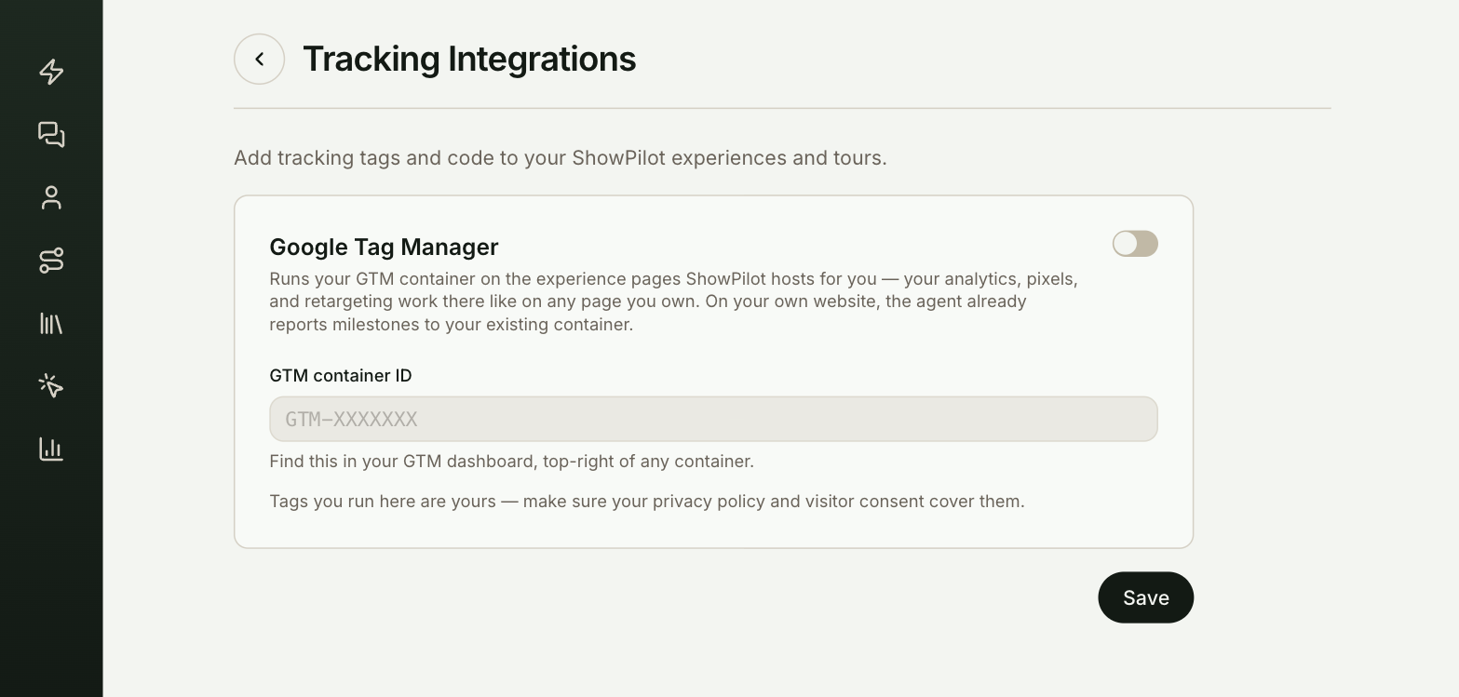Screen dimensions: 1459x697
Task: Enable the Google Tag Manager toggle
Action: tap(1135, 244)
